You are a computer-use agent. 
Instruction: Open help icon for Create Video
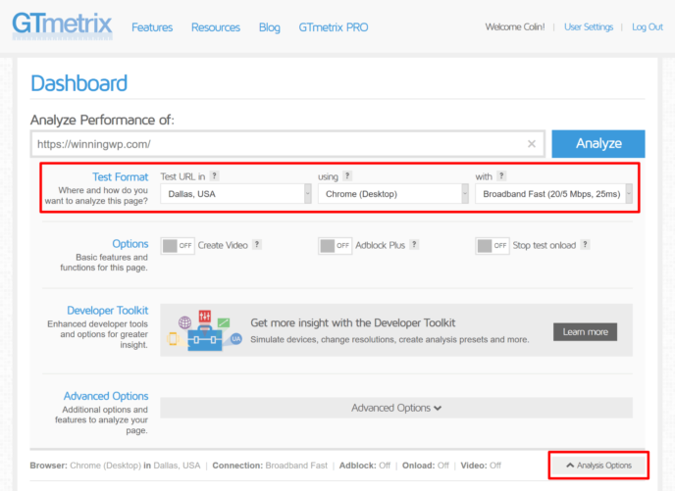[257, 245]
